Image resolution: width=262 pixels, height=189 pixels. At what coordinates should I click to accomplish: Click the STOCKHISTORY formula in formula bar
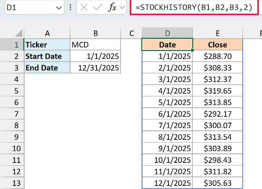click(194, 7)
